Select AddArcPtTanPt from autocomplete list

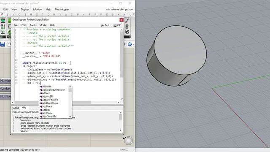(x=50, y=100)
